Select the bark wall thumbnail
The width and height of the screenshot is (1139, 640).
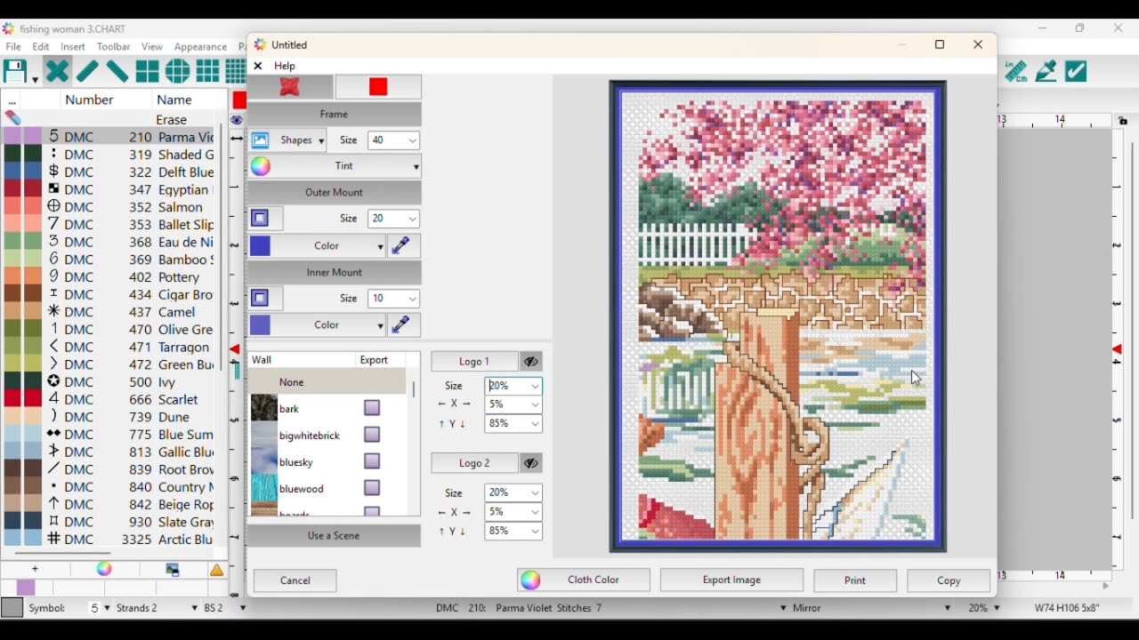tap(263, 408)
